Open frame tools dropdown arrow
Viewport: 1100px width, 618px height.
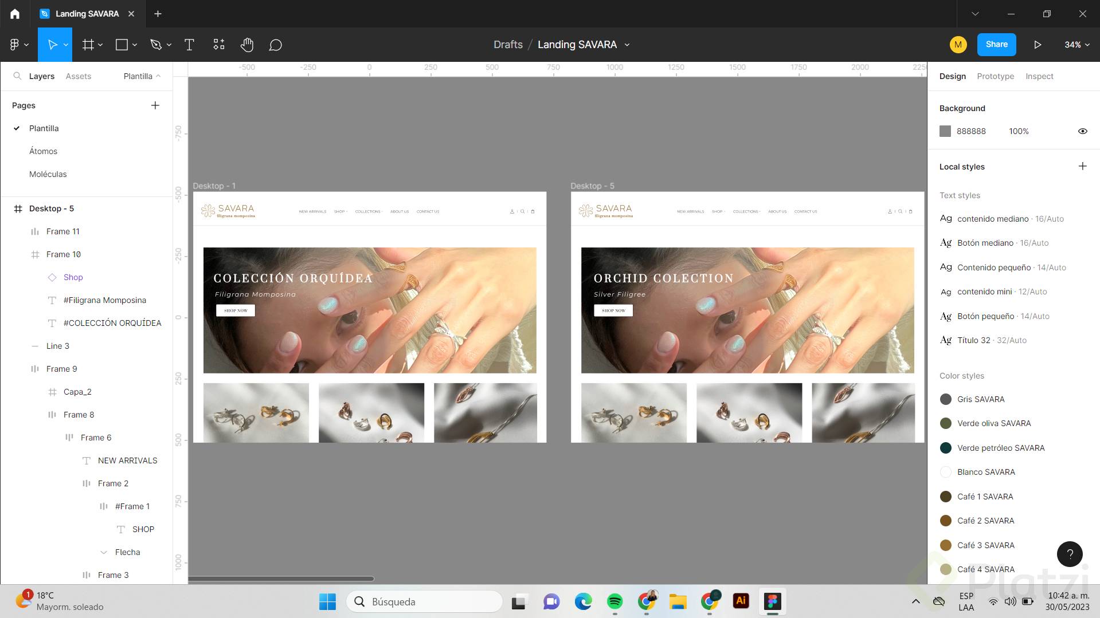click(x=100, y=45)
